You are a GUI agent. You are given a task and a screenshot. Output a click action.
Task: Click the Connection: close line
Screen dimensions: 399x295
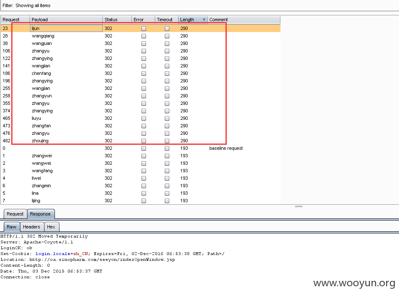(25, 277)
